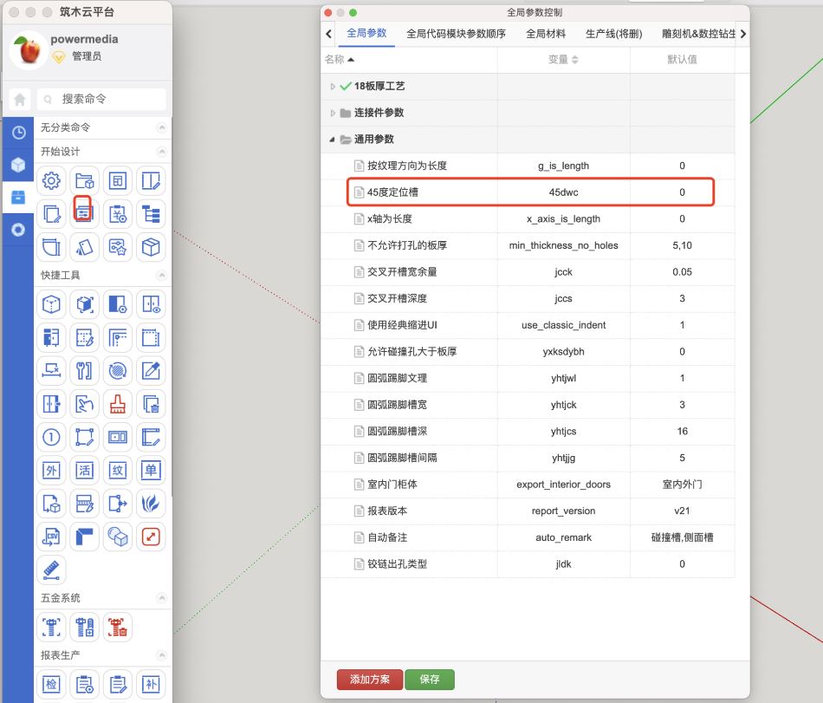Click the ruler measure icon
This screenshot has height=703, width=823.
point(52,570)
